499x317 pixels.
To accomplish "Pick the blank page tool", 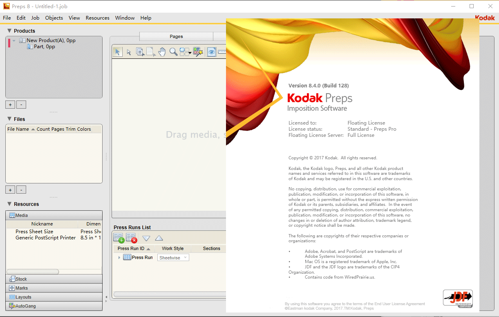I will (x=151, y=52).
